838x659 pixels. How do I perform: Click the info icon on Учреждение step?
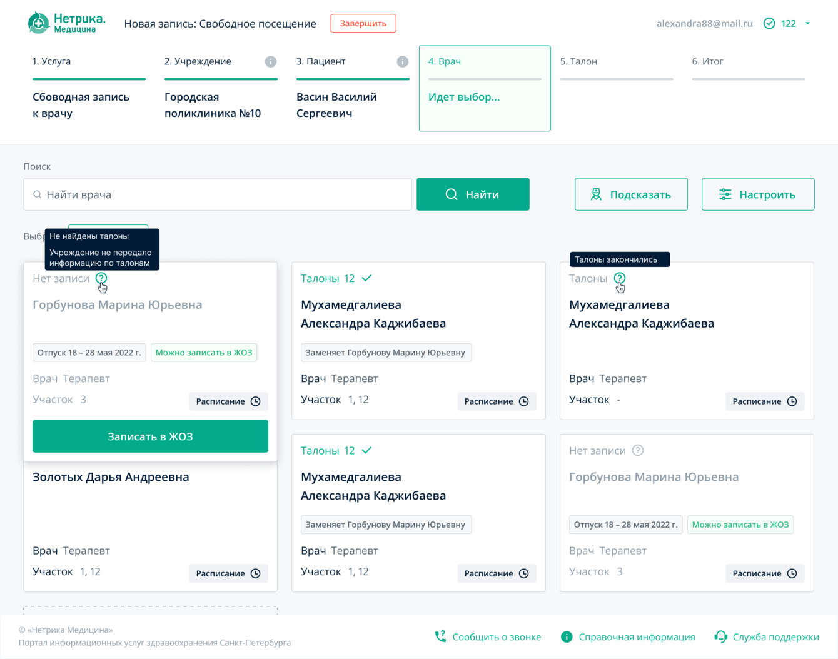coord(271,61)
